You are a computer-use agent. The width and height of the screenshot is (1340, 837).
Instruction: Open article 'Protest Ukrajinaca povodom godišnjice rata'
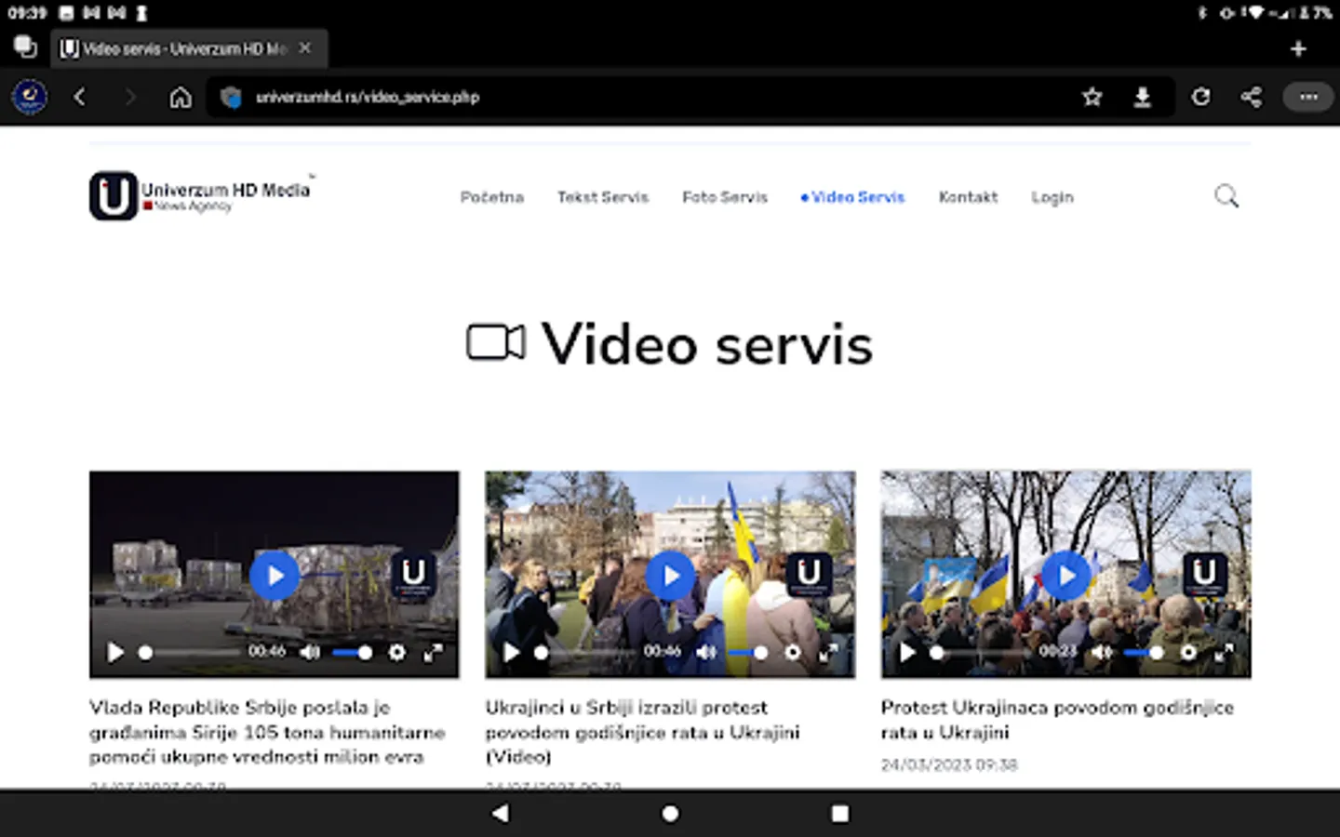(x=1057, y=720)
